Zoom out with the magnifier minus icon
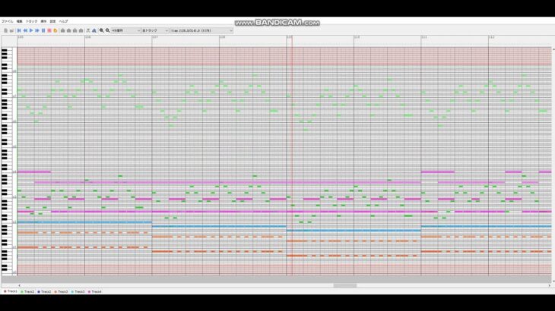 tap(108, 30)
